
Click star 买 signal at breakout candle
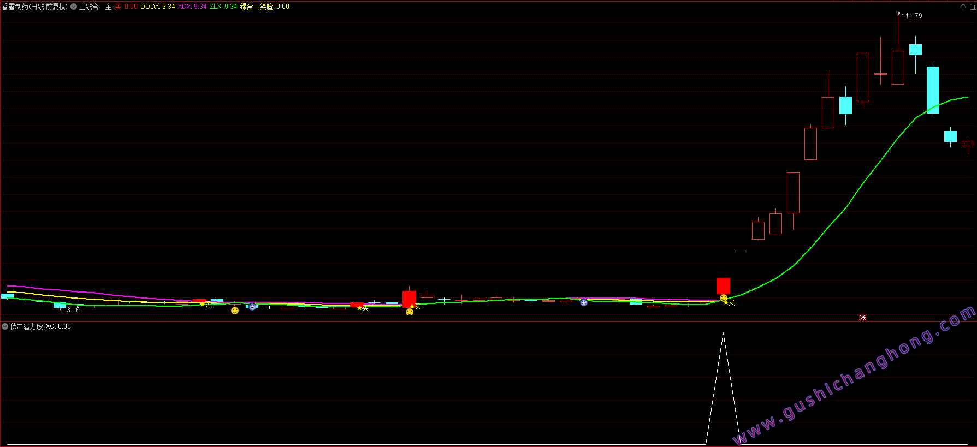(x=729, y=302)
